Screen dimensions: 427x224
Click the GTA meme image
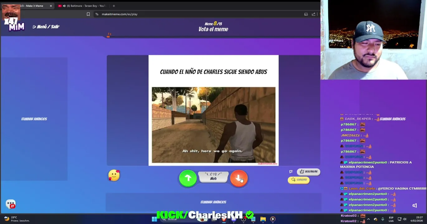[x=214, y=125]
